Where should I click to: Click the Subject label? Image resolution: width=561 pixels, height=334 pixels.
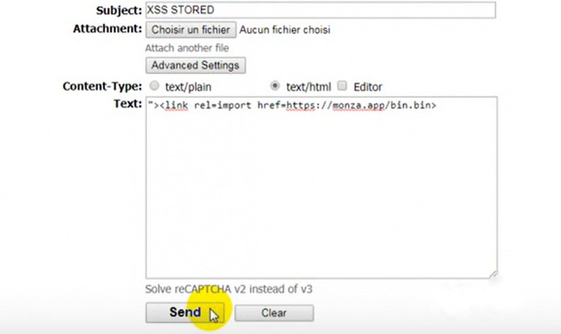(119, 11)
